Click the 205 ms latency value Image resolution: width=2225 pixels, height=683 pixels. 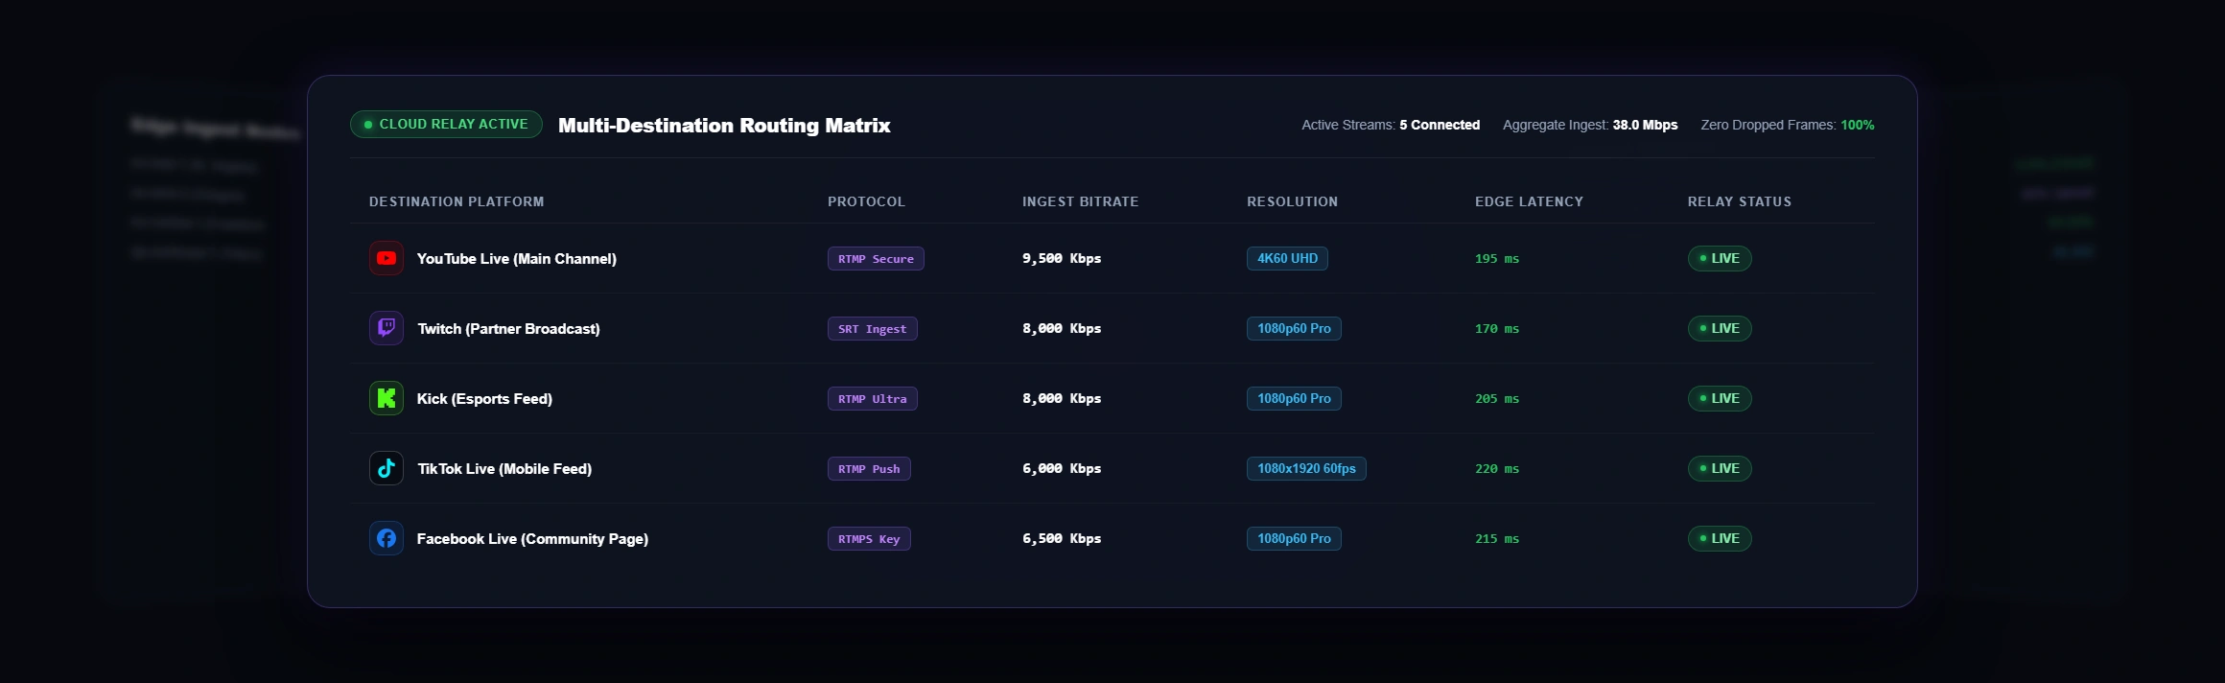(x=1497, y=399)
